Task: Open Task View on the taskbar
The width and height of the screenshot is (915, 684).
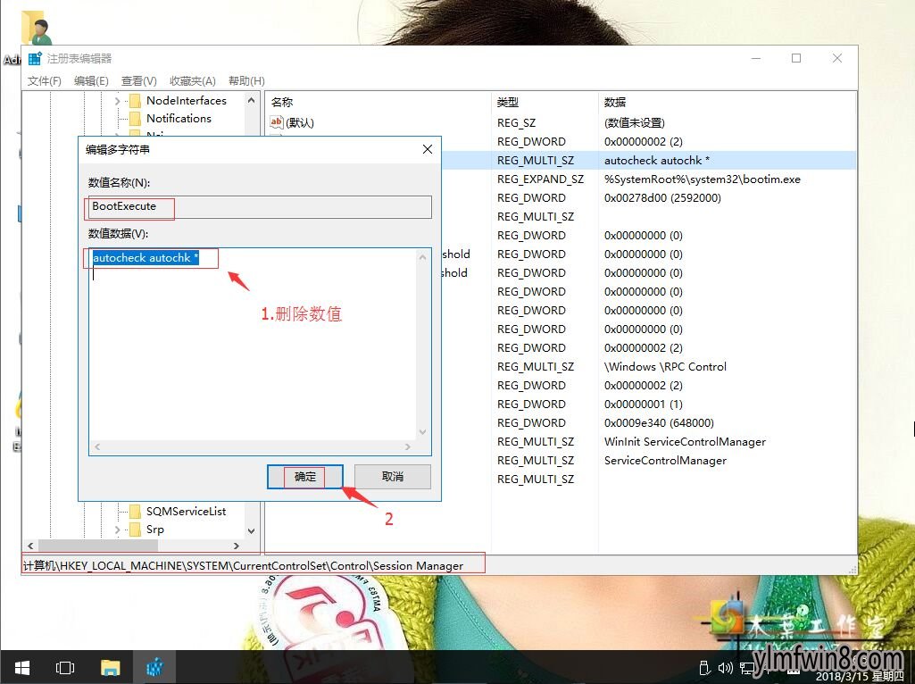Action: 65,667
